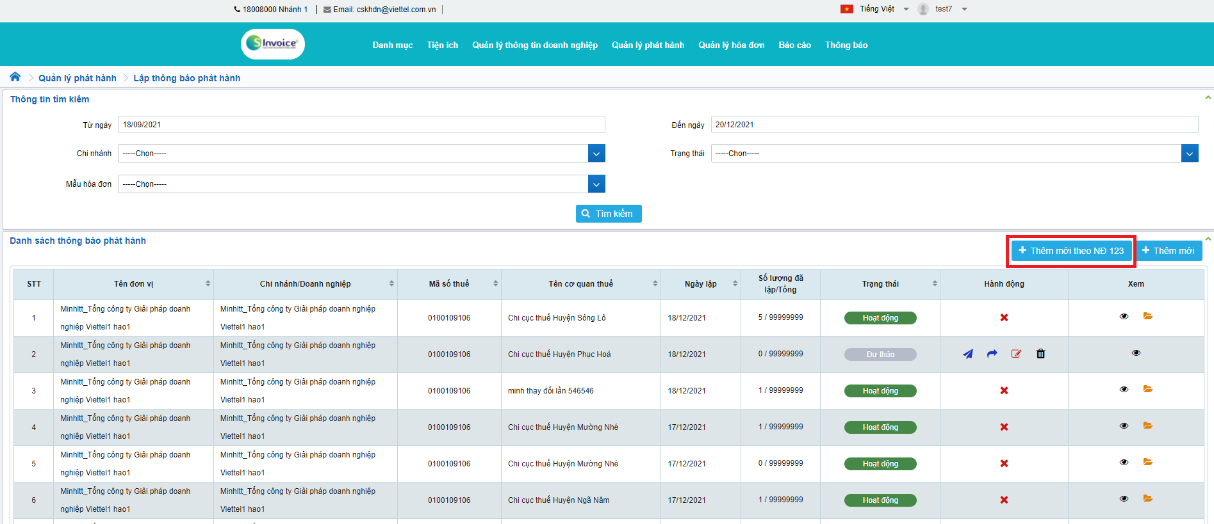This screenshot has width=1214, height=524.
Task: Open the Tiện ích menu
Action: coord(443,45)
